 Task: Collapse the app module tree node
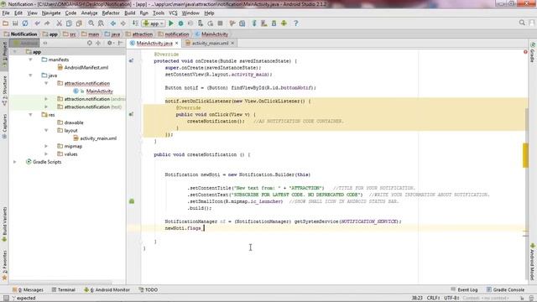click(15, 52)
